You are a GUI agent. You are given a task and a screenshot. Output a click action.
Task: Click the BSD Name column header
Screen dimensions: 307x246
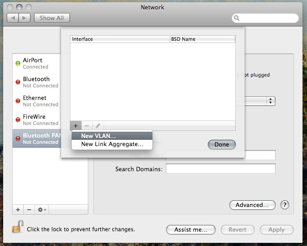click(x=203, y=39)
